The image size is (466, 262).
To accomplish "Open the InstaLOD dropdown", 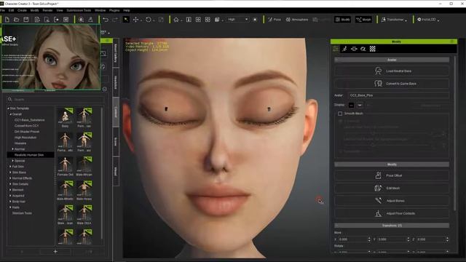I will 428,20.
